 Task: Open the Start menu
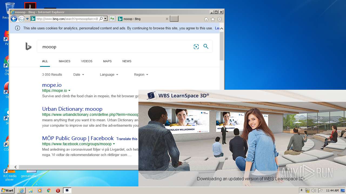(7, 190)
